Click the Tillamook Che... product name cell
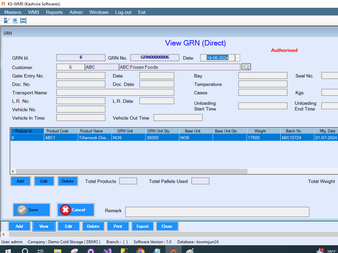338x253 pixels. [95, 138]
